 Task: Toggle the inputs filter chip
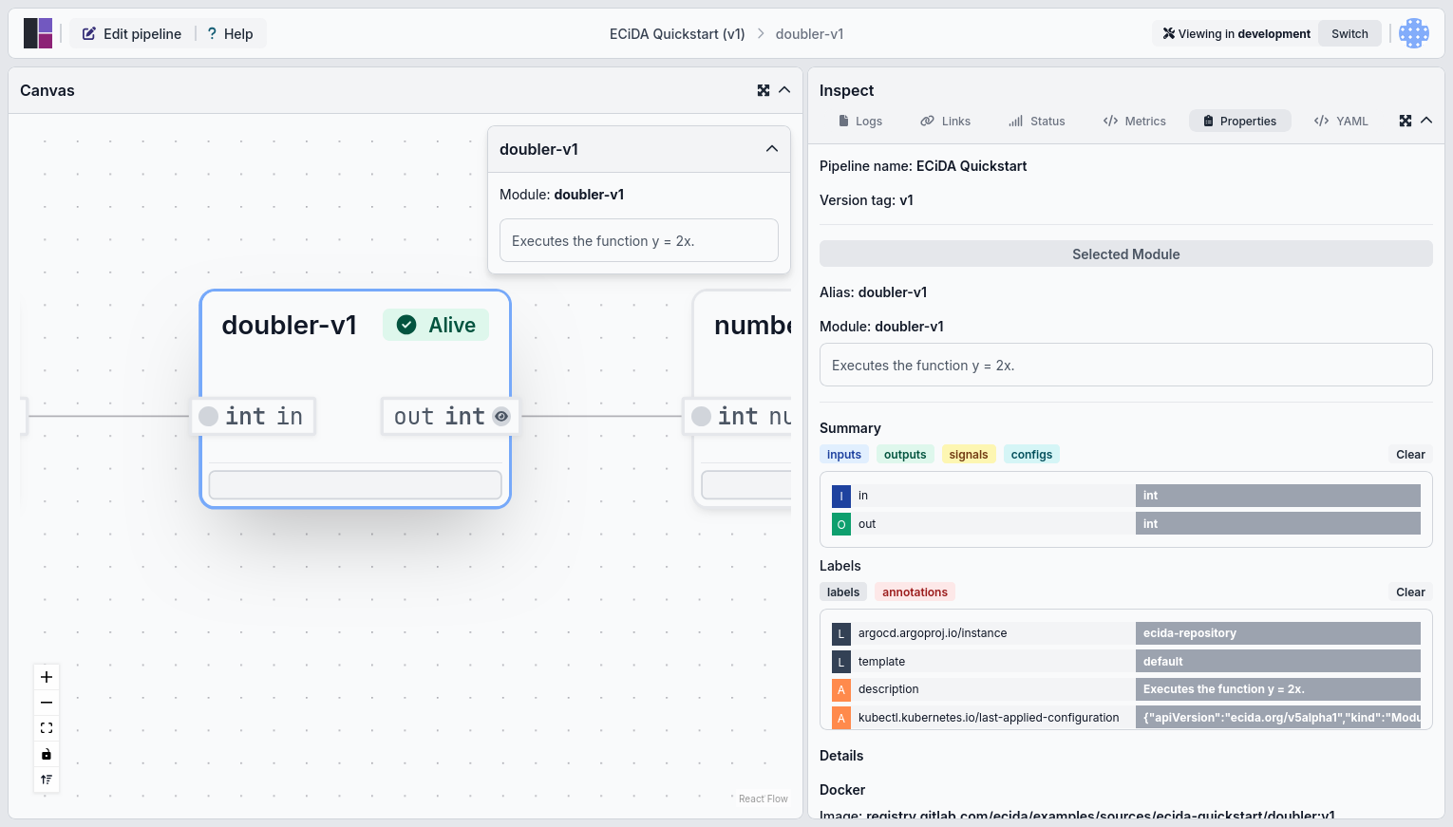(x=844, y=454)
